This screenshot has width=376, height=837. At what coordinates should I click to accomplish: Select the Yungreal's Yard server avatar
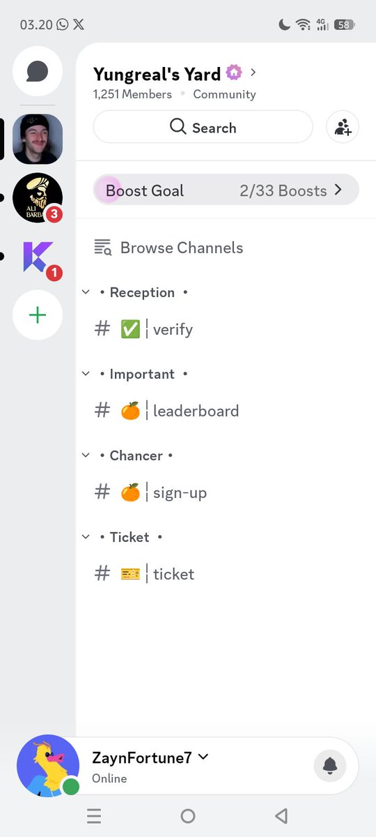[x=38, y=139]
